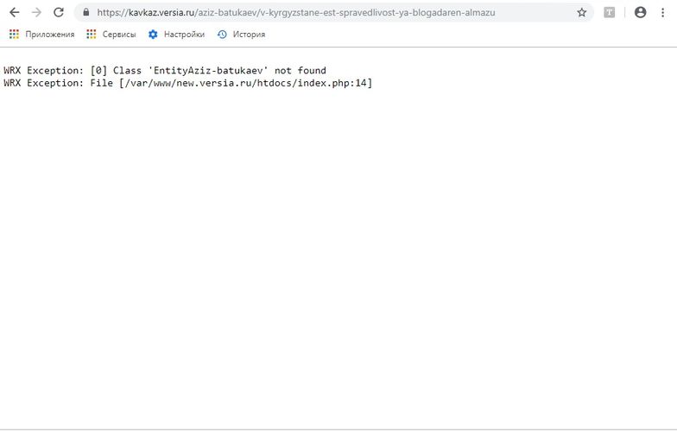Open the Сервисы bookmark
677x432 pixels.
(x=111, y=35)
